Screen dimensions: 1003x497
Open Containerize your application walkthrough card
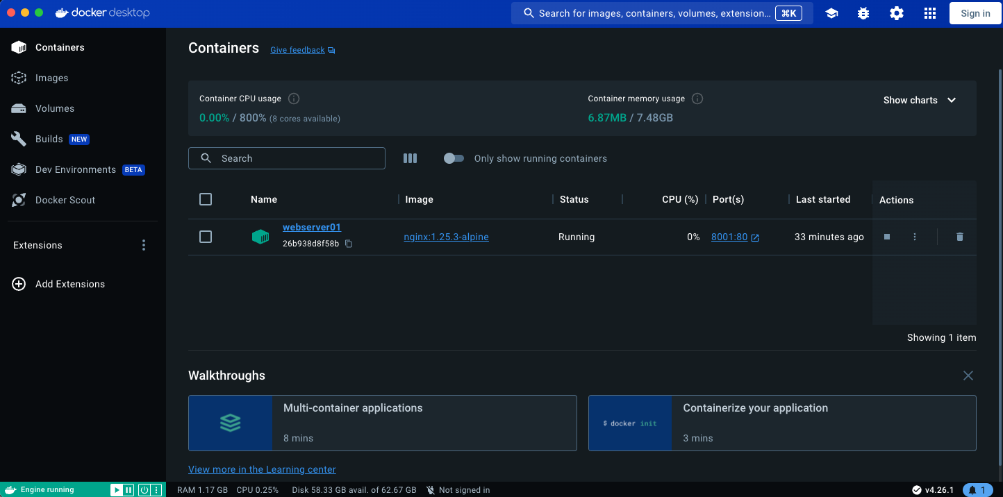782,423
